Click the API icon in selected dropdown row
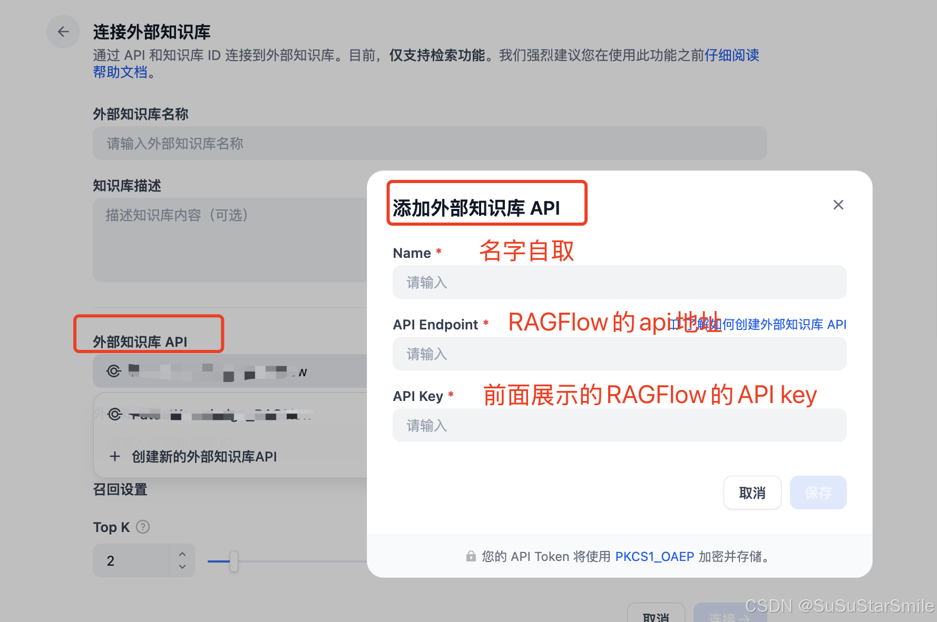The height and width of the screenshot is (622, 937). click(x=114, y=371)
